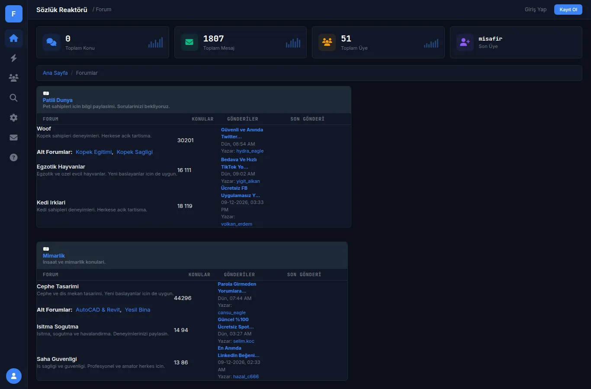Open the members group sidebar icon
Image resolution: width=591 pixels, height=389 pixels.
(13, 78)
